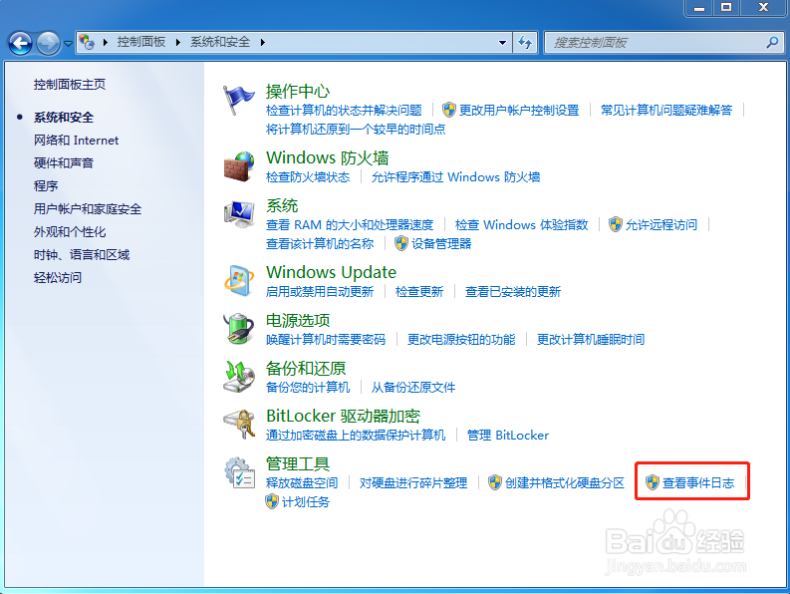
Task: Select 网络和 Internet in the sidebar
Action: pos(76,141)
